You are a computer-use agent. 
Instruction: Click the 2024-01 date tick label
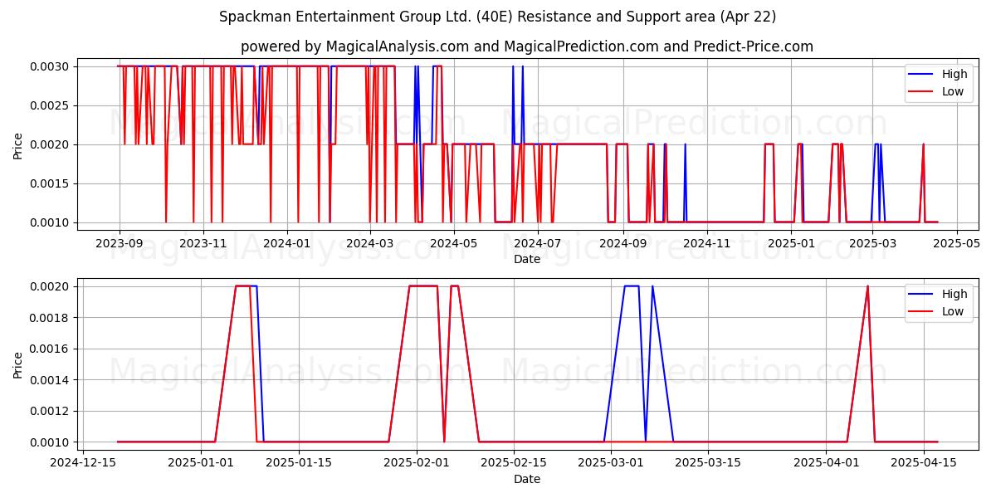tap(286, 243)
